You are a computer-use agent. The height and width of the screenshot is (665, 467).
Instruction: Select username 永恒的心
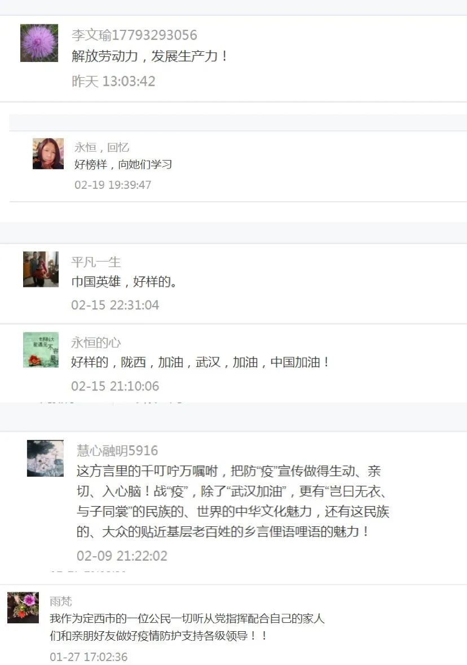(x=96, y=343)
